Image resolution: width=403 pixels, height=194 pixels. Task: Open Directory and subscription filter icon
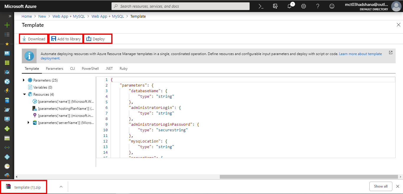pos(275,6)
